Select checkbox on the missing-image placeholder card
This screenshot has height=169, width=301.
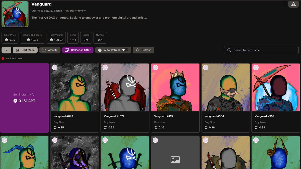[155, 140]
